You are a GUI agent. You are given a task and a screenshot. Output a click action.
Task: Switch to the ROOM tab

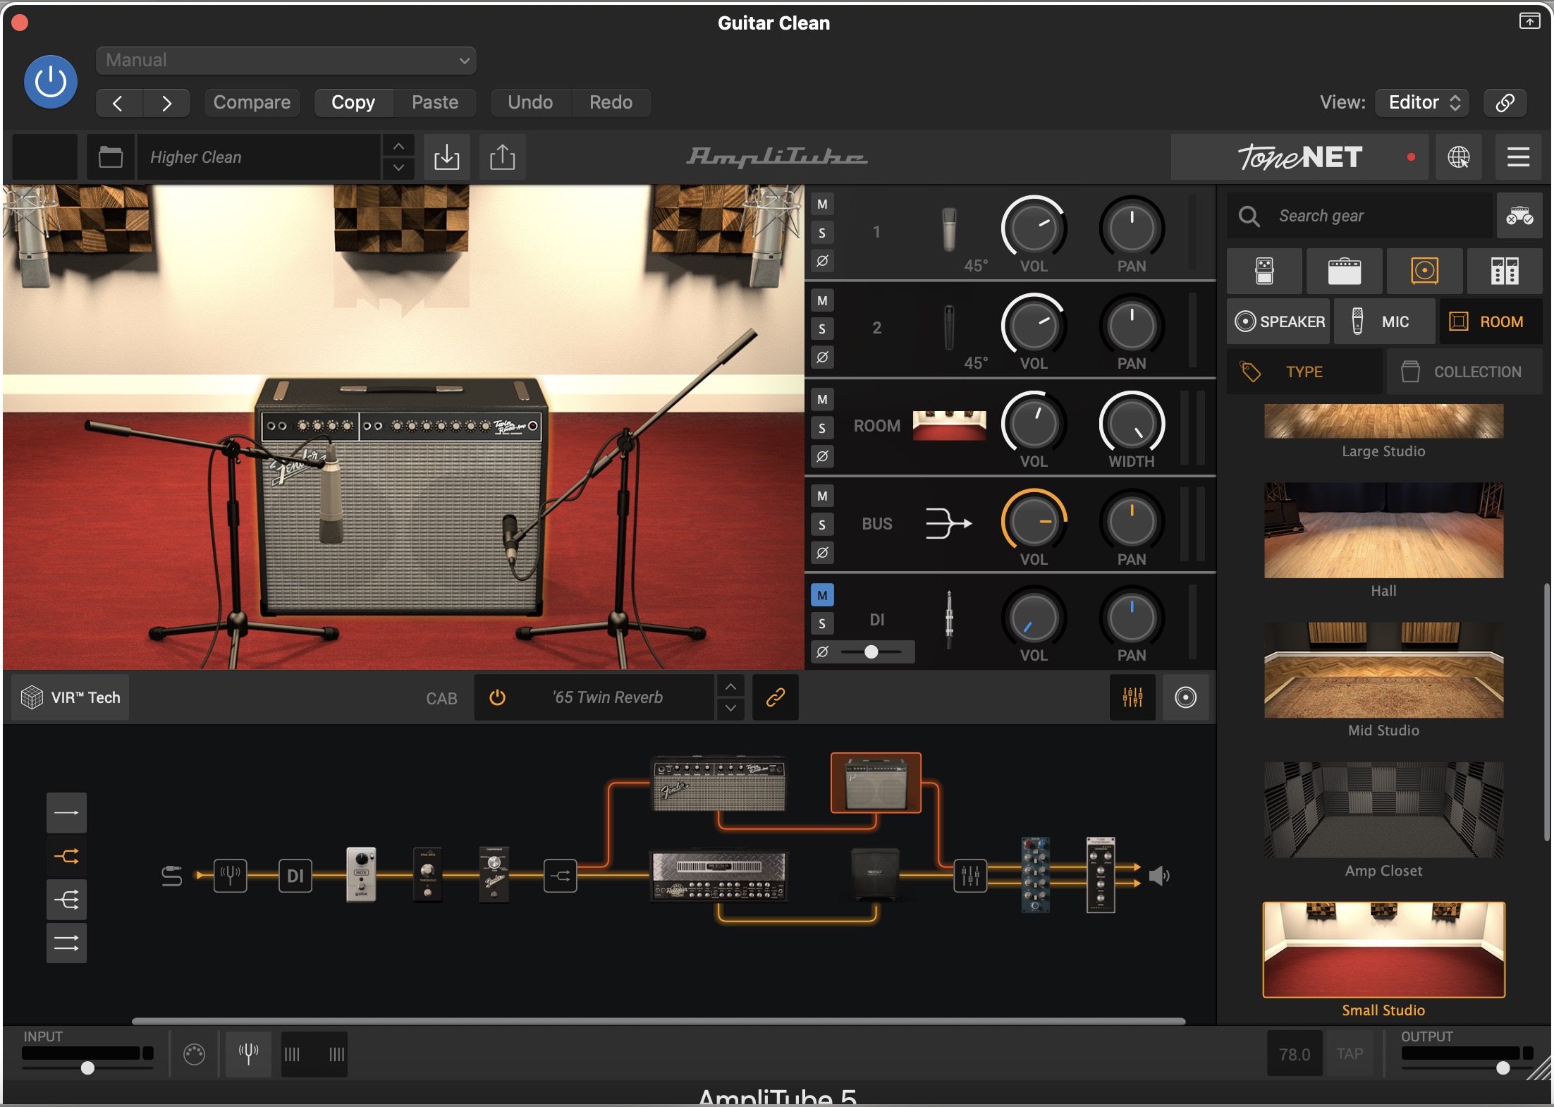(1491, 322)
